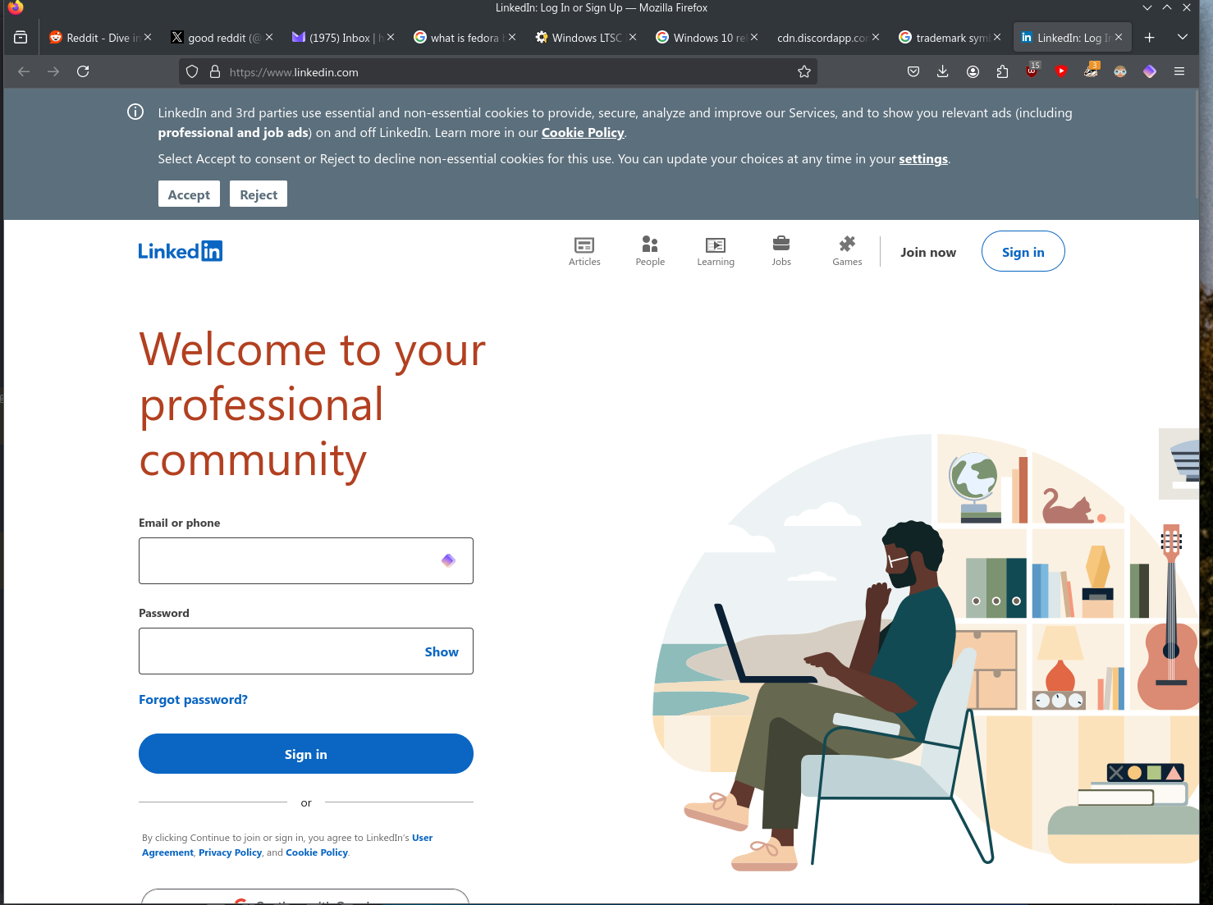Close the LinkedIn: Log In tab
Screen dimensions: 1213x905
point(1119,38)
